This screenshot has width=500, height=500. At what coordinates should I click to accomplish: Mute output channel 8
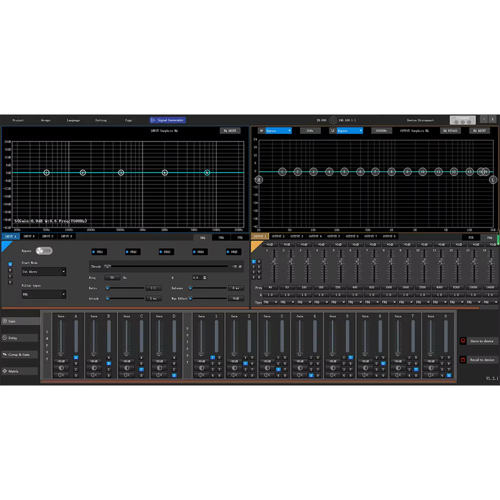click(x=431, y=376)
